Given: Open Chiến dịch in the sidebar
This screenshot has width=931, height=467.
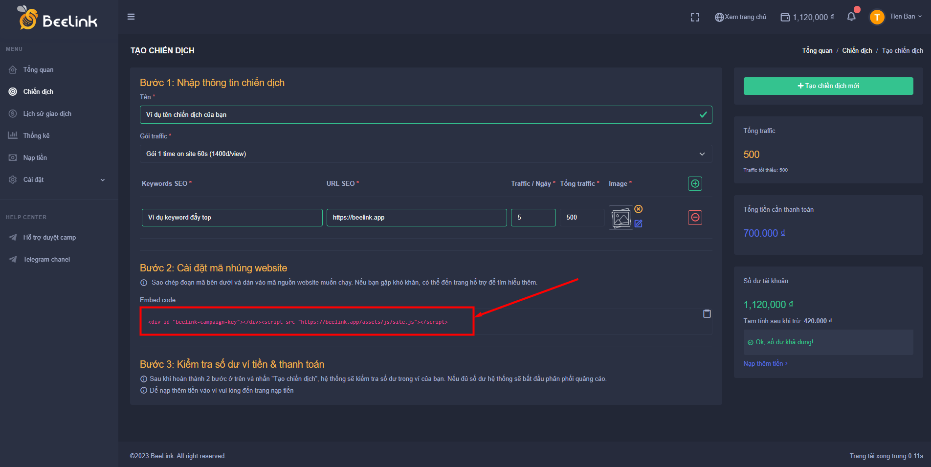Looking at the screenshot, I should pos(38,91).
